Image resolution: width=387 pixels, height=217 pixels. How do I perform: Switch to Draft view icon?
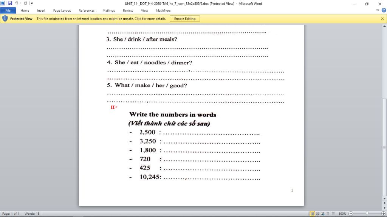pyautogui.click(x=333, y=214)
